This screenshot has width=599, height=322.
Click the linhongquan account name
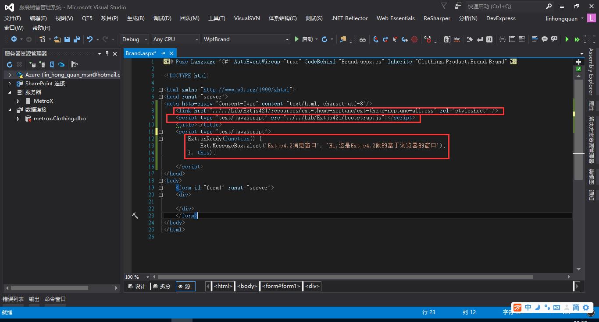coord(562,18)
